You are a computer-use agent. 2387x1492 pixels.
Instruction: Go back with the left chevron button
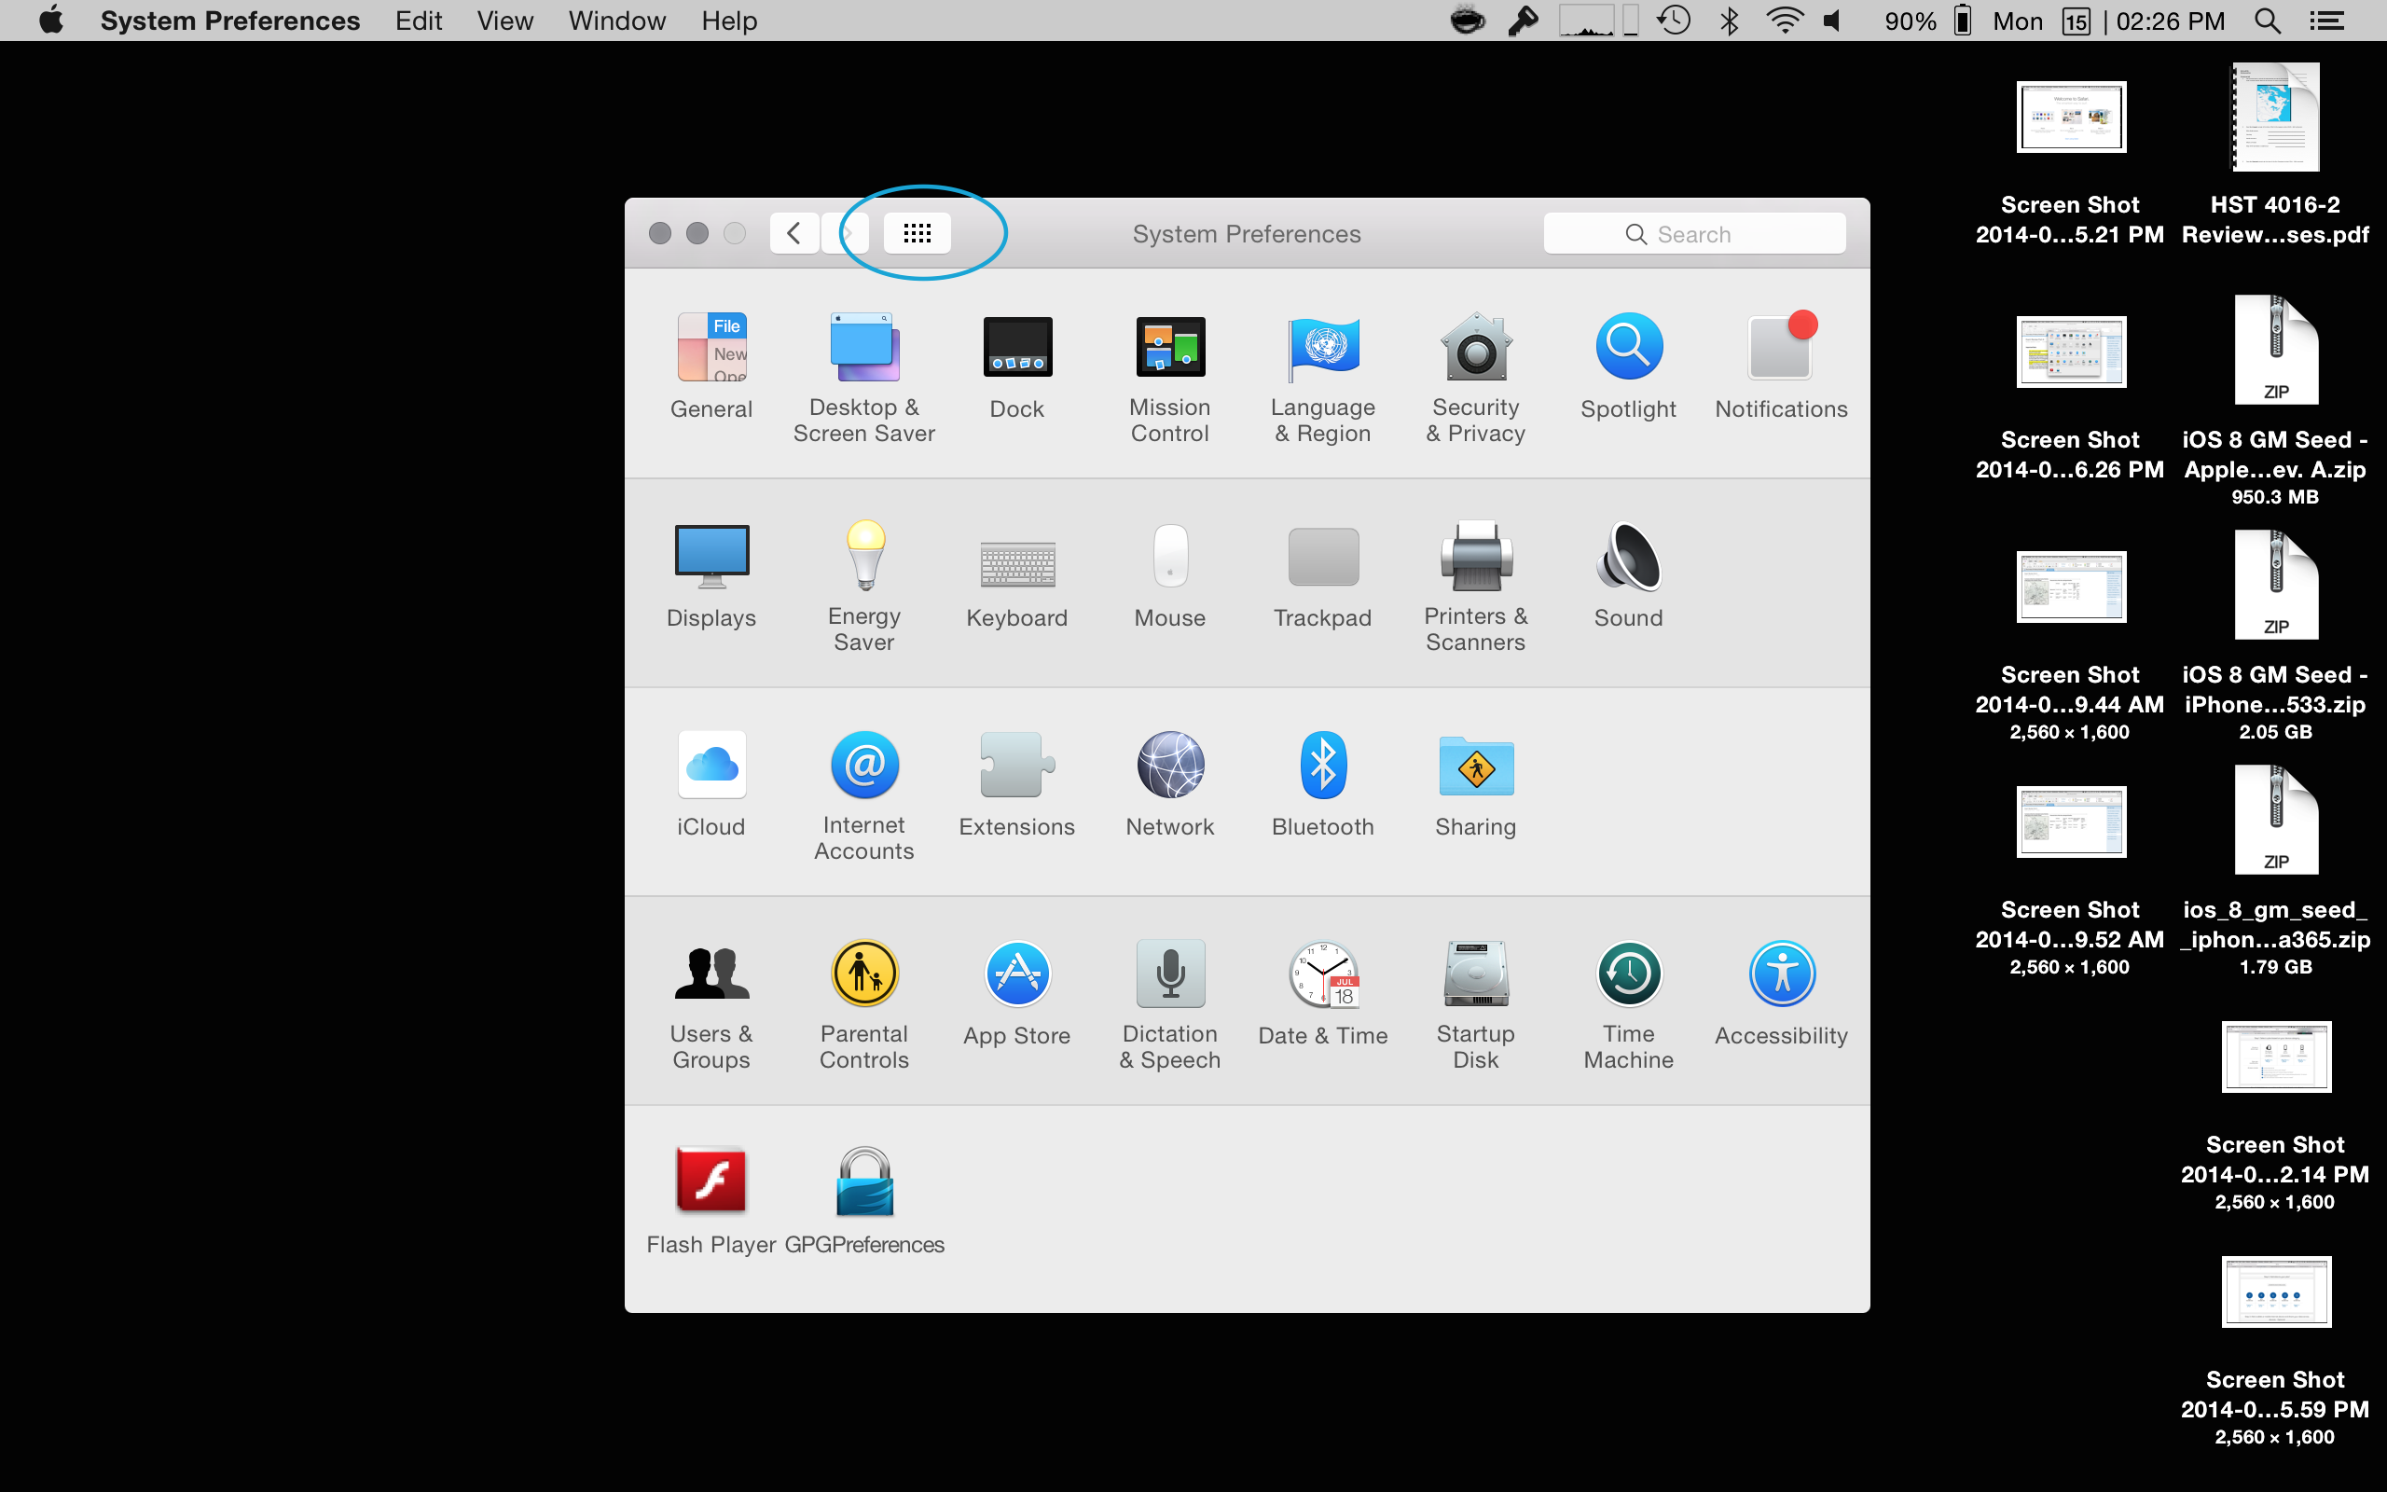[794, 234]
